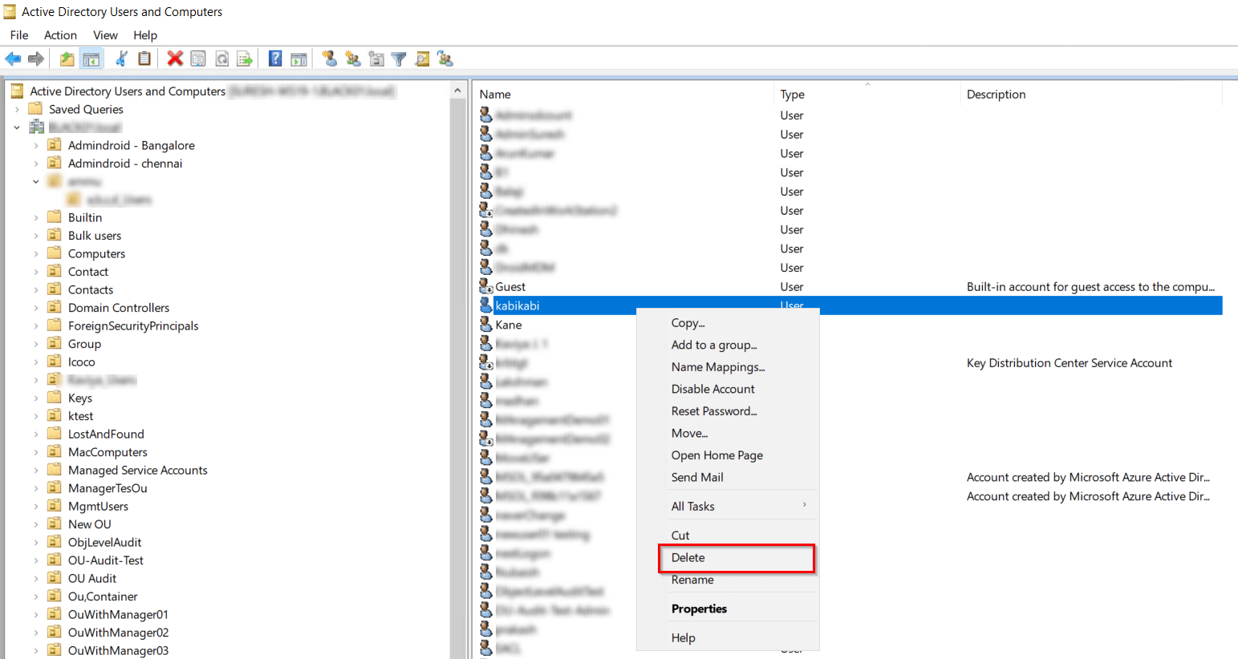Select the Create New User toolbar icon
Viewport: 1238px width, 659px height.
pos(329,59)
